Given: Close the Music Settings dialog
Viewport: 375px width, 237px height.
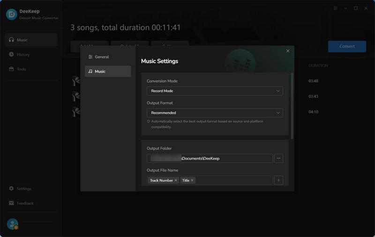Looking at the screenshot, I should click(288, 51).
